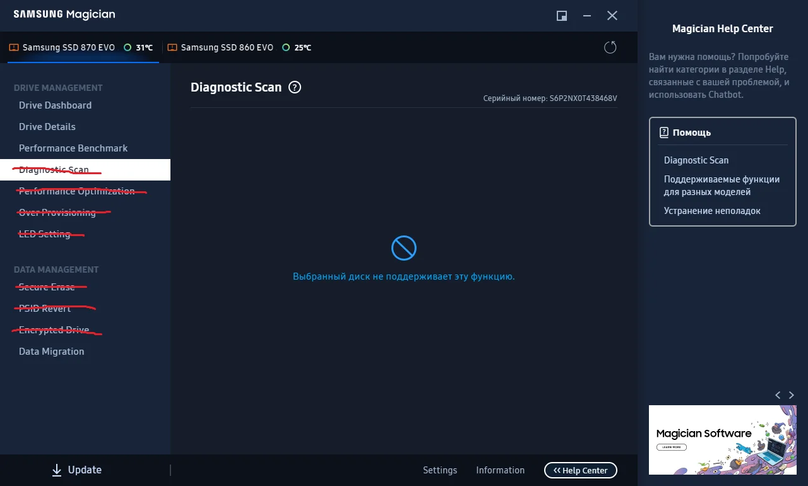Collapse the Help Center panel button

581,470
